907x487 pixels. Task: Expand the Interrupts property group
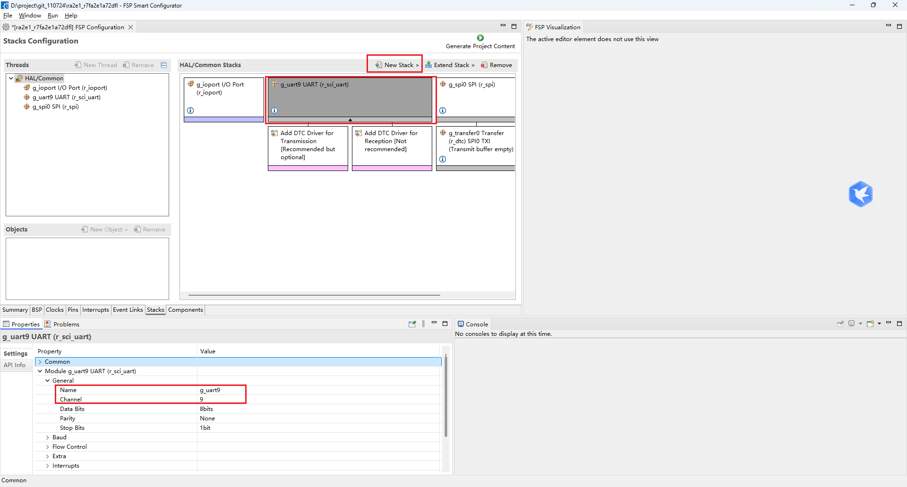[x=48, y=466]
